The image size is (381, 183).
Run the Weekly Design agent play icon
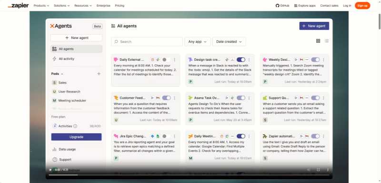(x=296, y=59)
